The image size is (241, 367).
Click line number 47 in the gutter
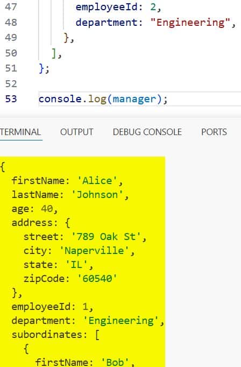click(11, 7)
